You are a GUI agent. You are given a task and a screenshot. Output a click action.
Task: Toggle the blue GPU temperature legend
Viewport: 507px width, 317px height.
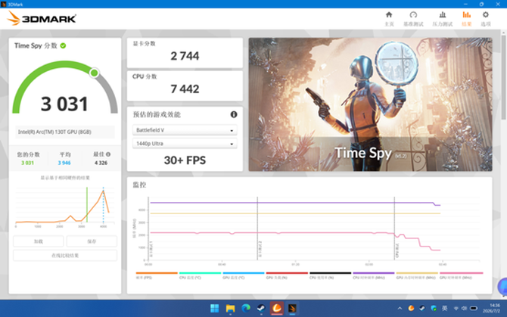(x=243, y=275)
